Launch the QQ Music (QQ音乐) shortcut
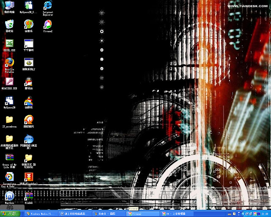The image size is (271, 217). pyautogui.click(x=29, y=26)
